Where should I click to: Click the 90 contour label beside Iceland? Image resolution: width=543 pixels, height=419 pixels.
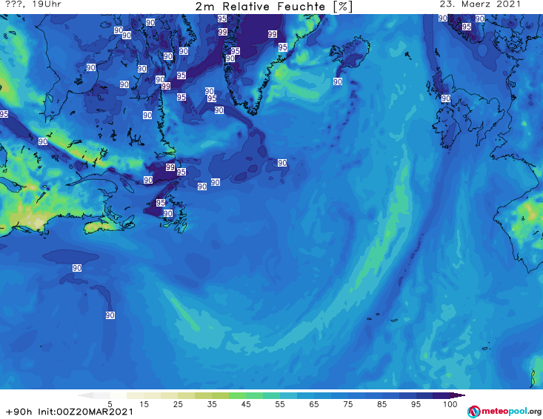(x=338, y=81)
